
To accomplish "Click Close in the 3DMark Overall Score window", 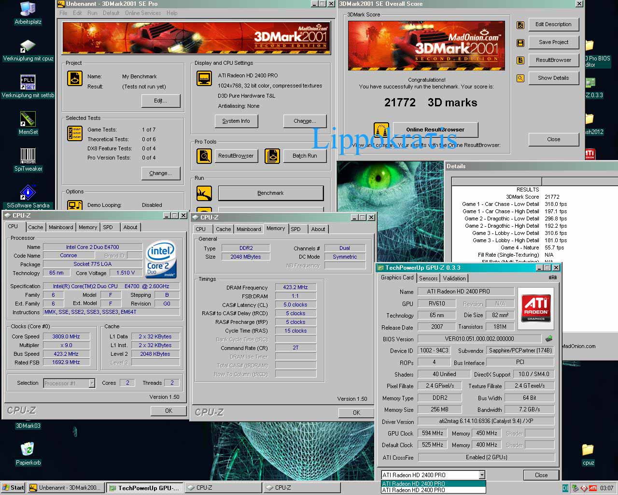I will click(x=553, y=139).
